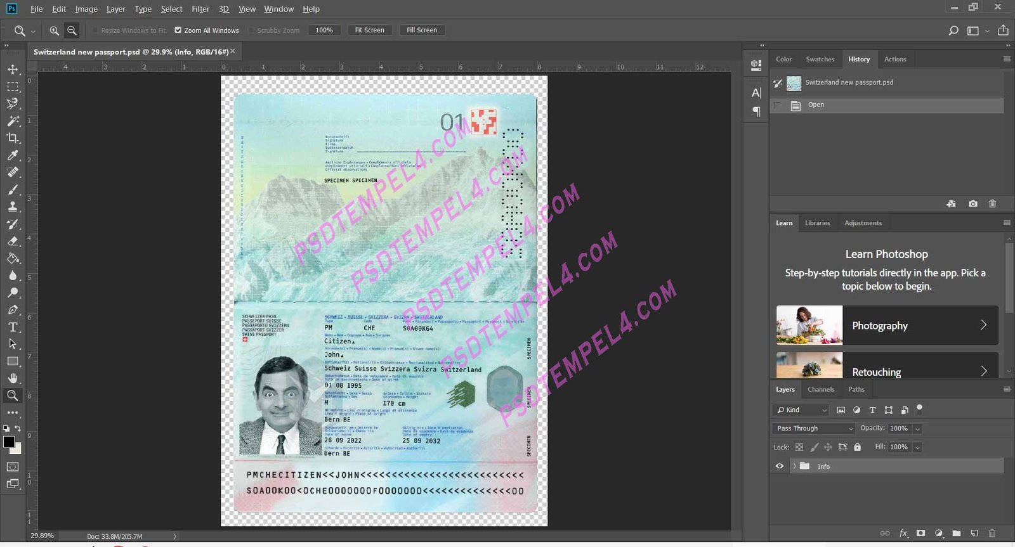Open the status bar document info arrow
The height and width of the screenshot is (547, 1015).
point(175,536)
